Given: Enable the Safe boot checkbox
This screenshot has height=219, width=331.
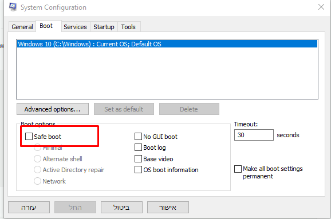Looking at the screenshot, I should [29, 136].
